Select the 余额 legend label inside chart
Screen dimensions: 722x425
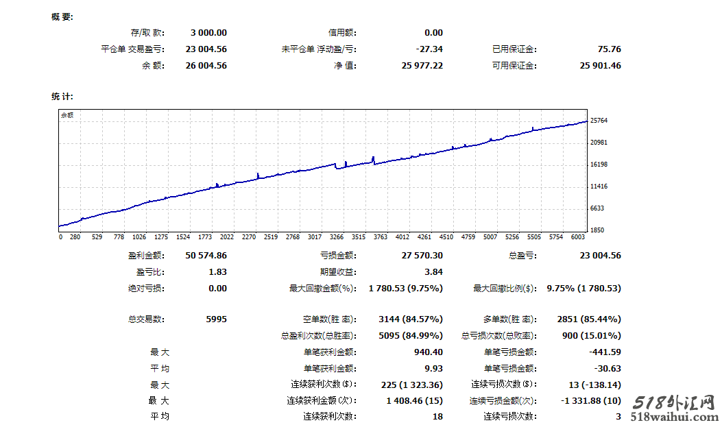point(67,116)
